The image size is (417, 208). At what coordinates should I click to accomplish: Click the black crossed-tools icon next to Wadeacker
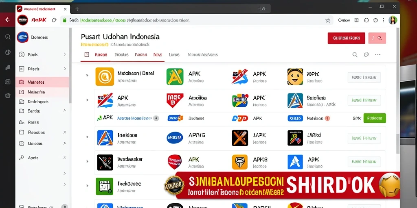pyautogui.click(x=105, y=162)
